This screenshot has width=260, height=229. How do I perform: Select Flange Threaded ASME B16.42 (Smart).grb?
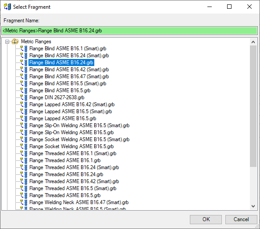pos(74,181)
